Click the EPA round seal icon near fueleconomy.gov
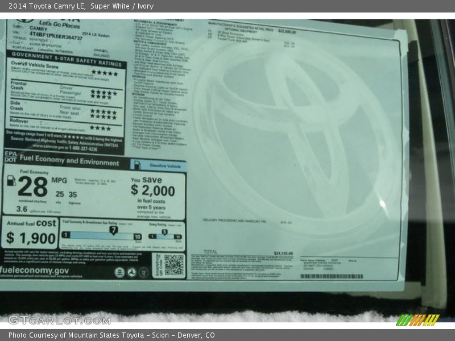Image resolution: width=455 pixels, height=341 pixels. coord(119,272)
